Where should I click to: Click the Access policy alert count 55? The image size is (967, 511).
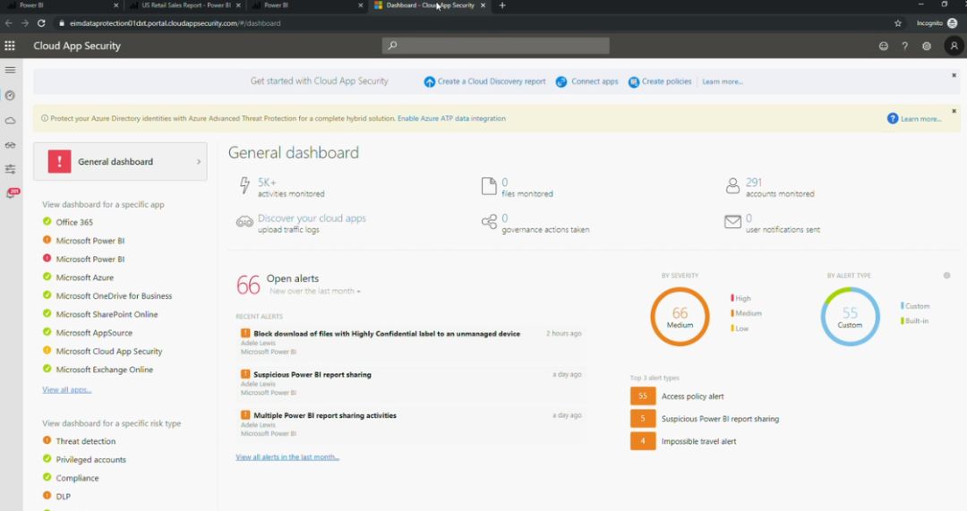click(643, 396)
